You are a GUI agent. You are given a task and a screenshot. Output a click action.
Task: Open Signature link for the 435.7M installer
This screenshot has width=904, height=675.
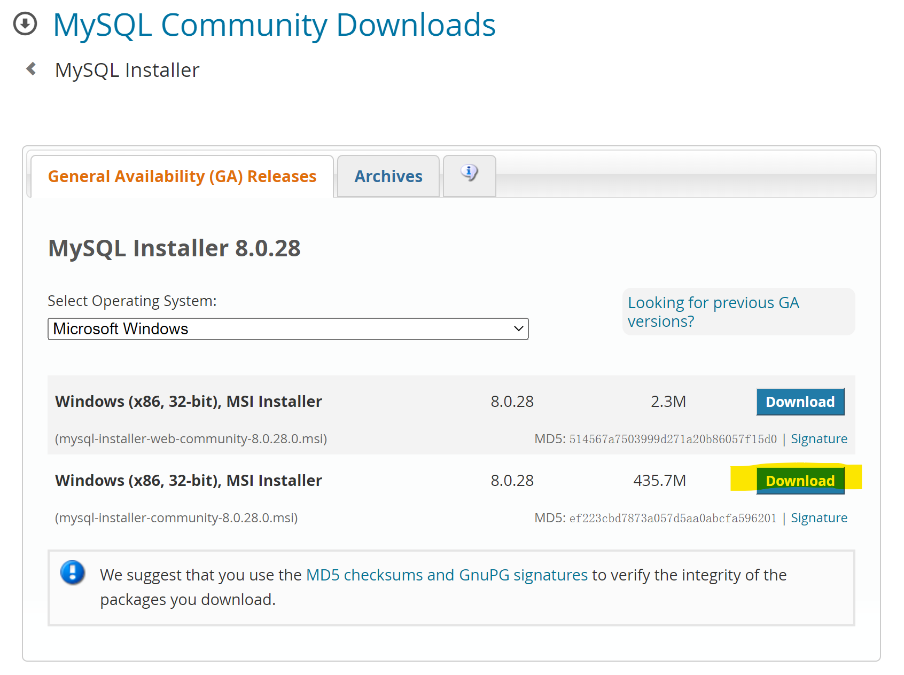coord(819,518)
